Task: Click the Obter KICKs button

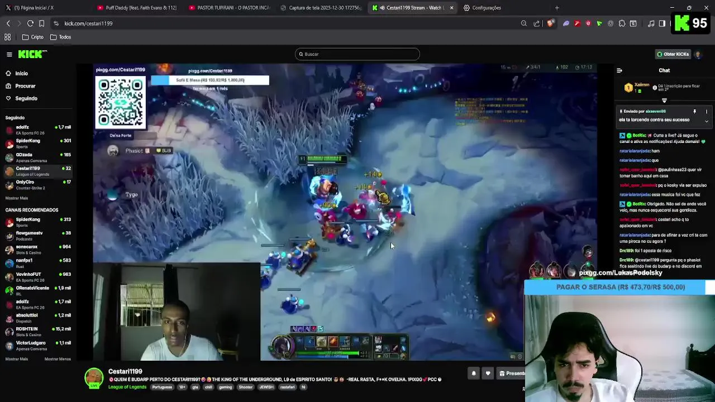Action: [x=673, y=54]
